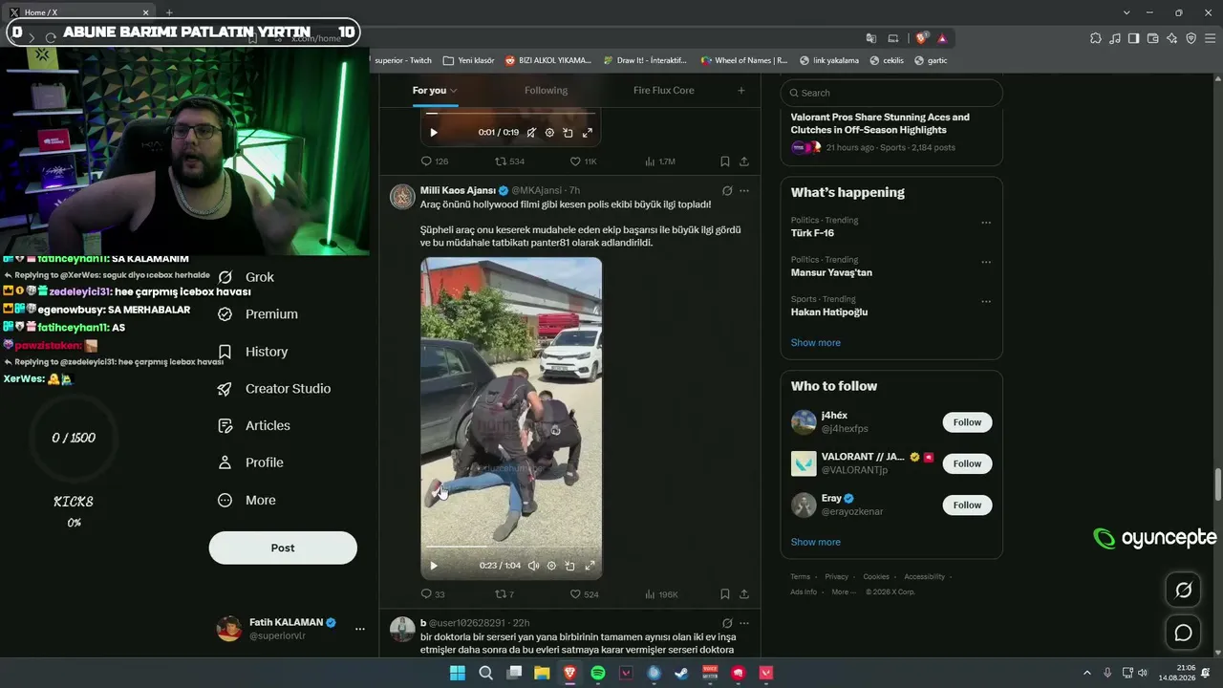Open Grok actions on user102628291 post
This screenshot has width=1223, height=688.
point(727,623)
